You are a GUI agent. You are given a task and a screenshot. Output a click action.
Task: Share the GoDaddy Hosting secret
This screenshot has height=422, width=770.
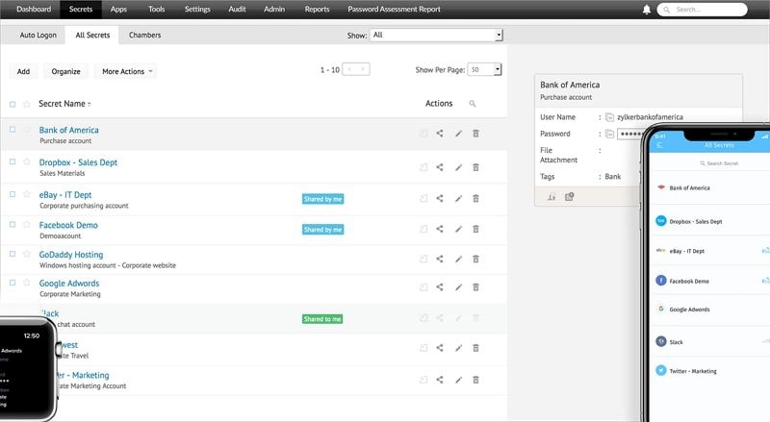(x=440, y=259)
